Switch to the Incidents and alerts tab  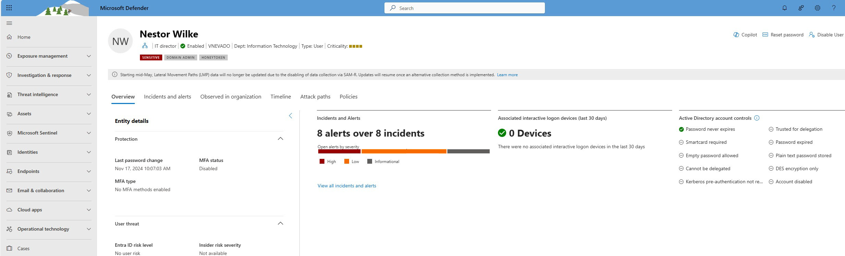coord(167,97)
